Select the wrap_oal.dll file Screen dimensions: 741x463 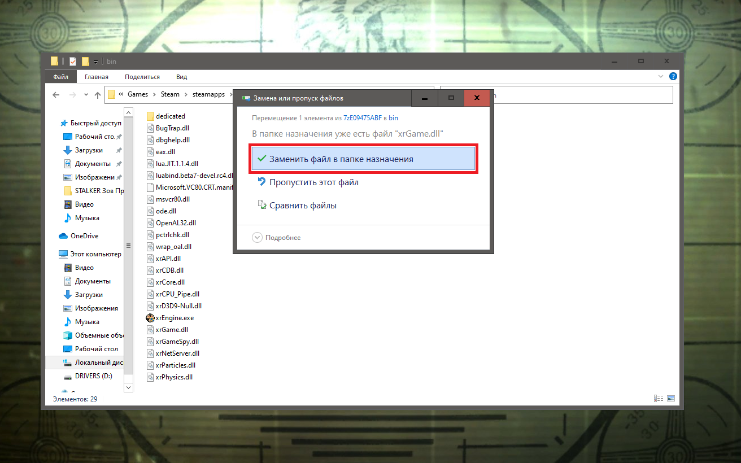[x=169, y=247]
